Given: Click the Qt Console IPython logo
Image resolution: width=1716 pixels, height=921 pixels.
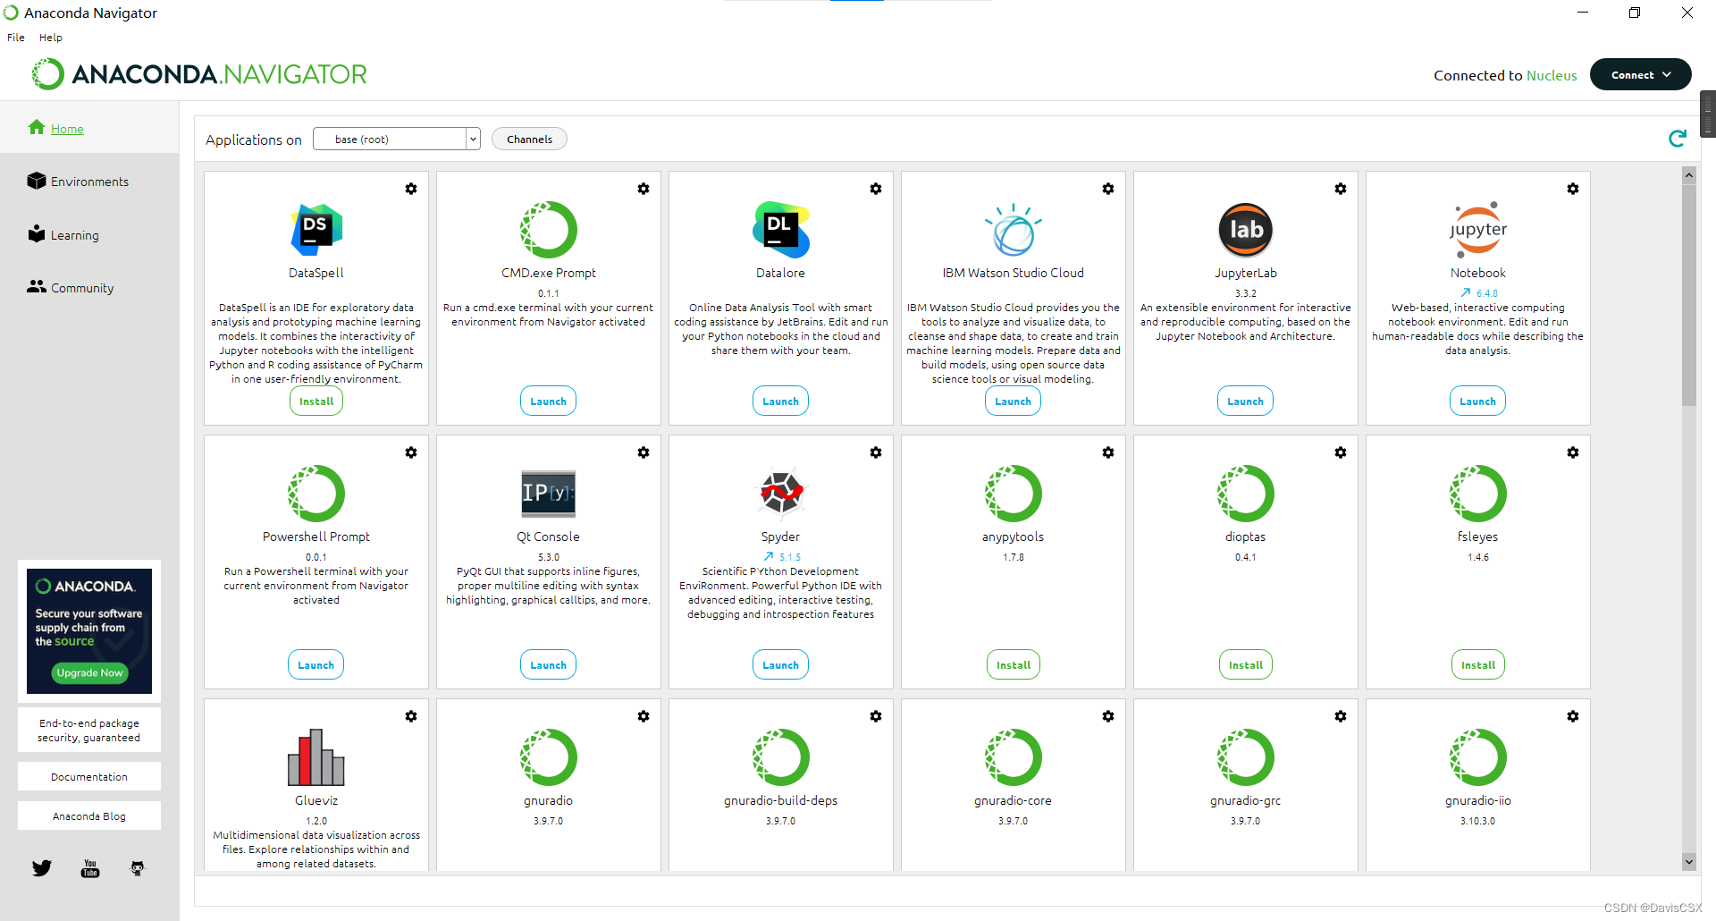Looking at the screenshot, I should (x=549, y=494).
